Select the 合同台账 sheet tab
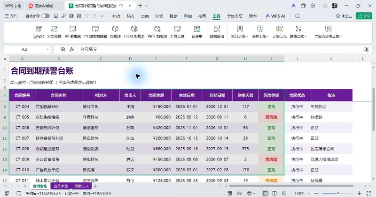The image size is (376, 197). click(40, 186)
